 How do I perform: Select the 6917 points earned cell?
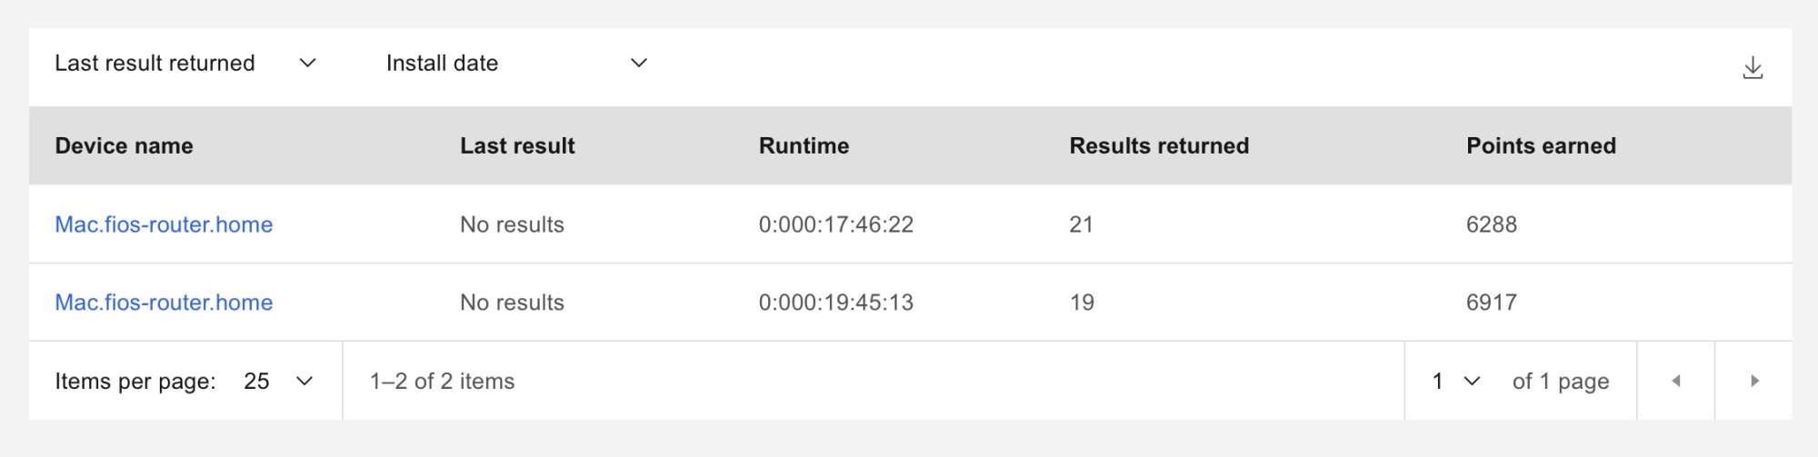(x=1491, y=303)
